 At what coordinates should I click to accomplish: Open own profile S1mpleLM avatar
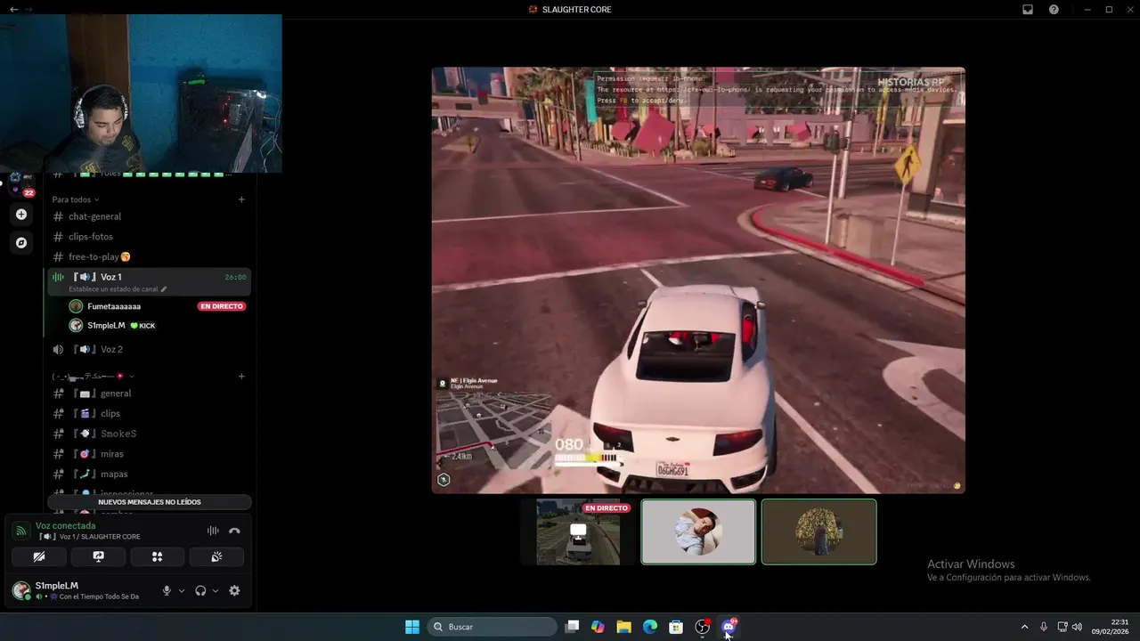click(x=20, y=590)
